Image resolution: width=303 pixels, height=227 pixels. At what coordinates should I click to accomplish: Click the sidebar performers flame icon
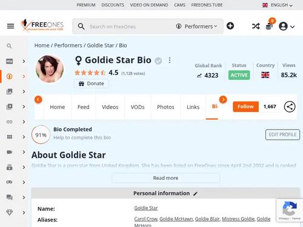click(9, 76)
